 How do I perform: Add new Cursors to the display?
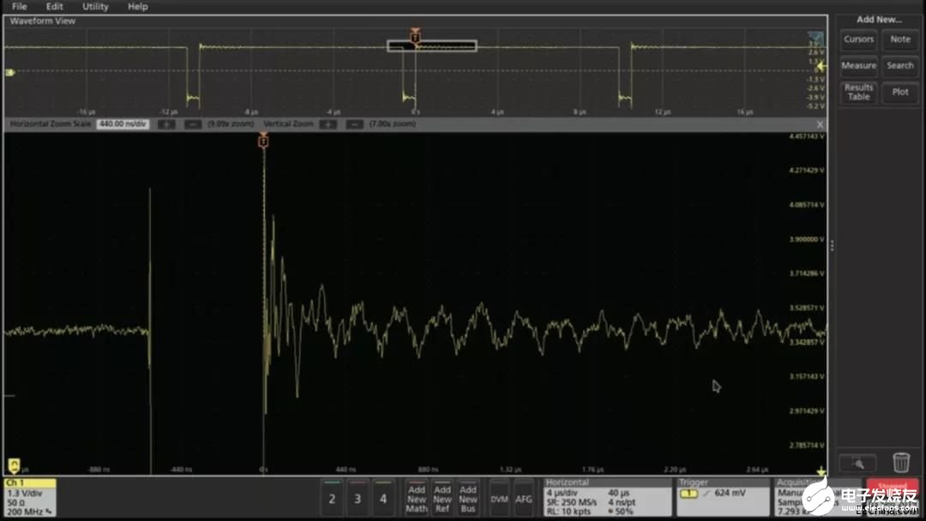[x=858, y=39]
